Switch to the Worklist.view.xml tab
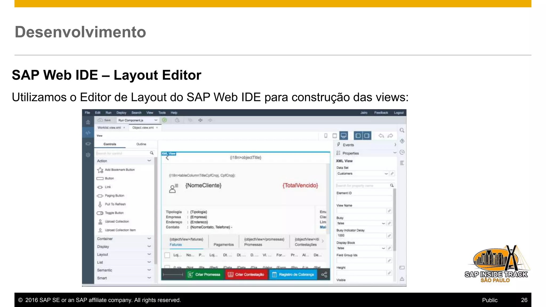546x307 pixels. click(x=109, y=128)
